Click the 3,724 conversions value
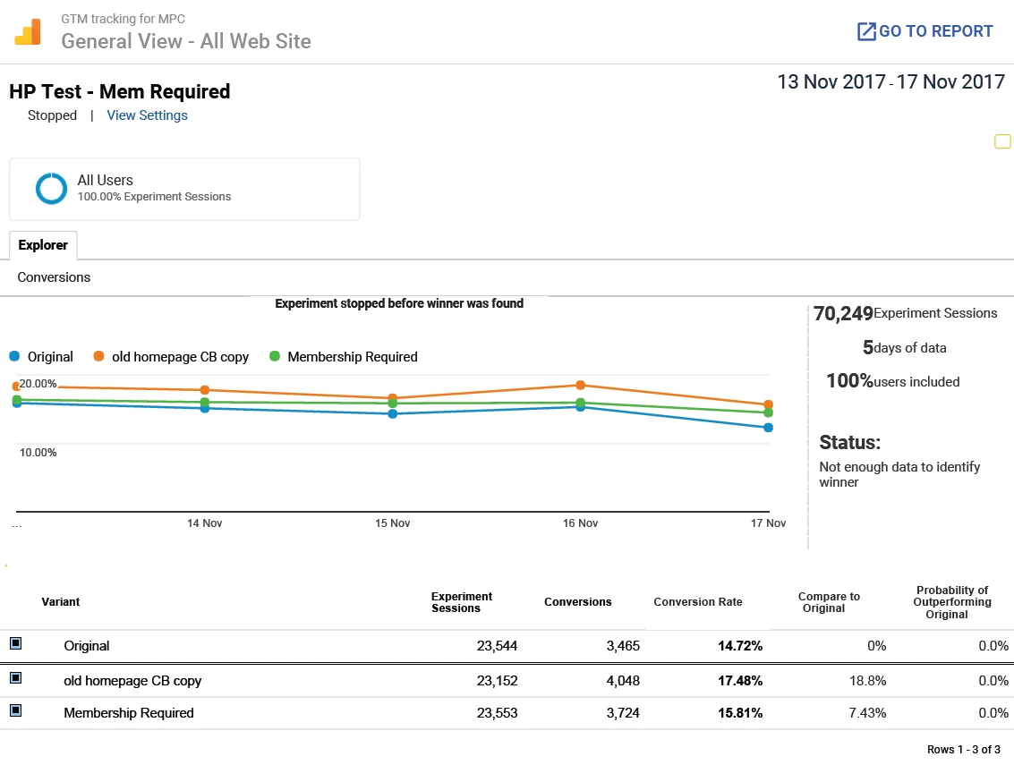 coord(623,713)
